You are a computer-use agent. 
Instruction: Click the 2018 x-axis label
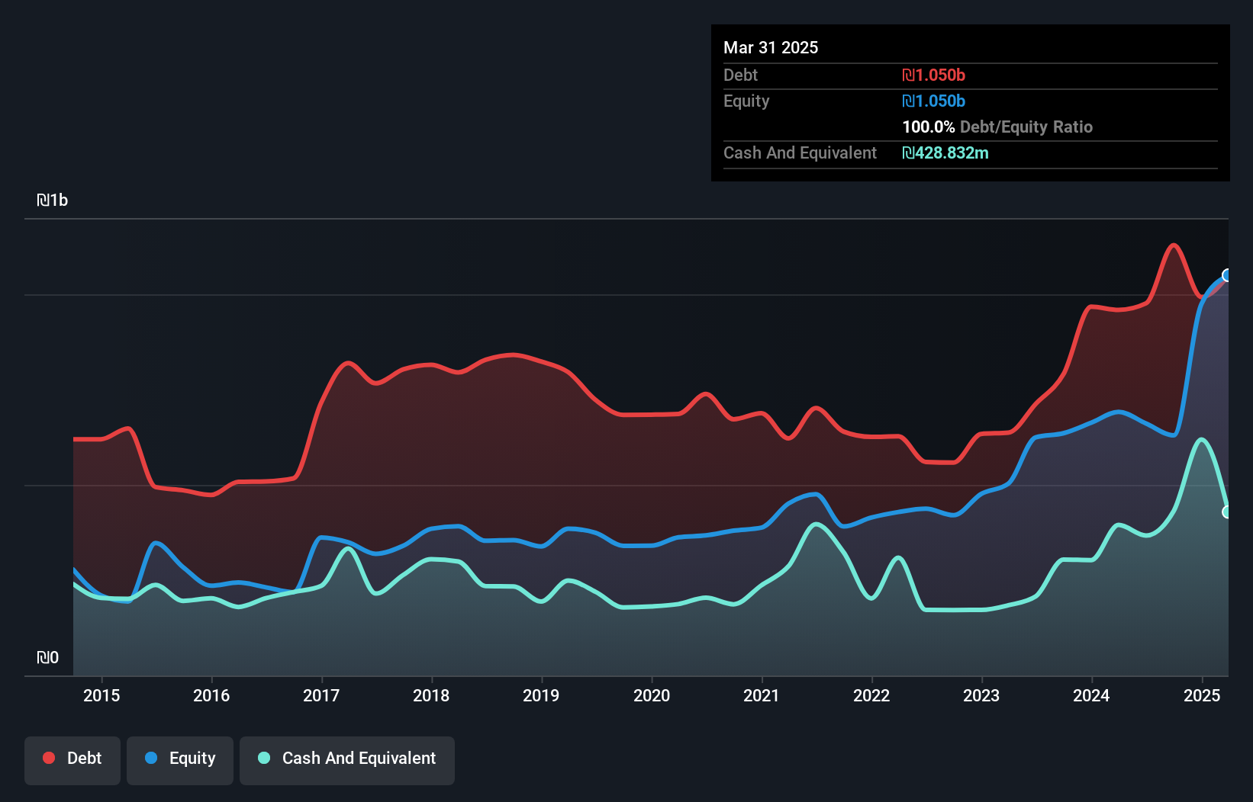coord(431,695)
